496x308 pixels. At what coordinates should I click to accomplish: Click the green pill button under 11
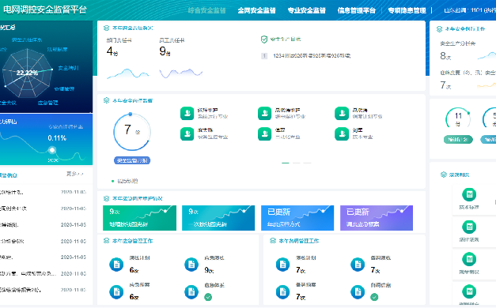coord(458,139)
